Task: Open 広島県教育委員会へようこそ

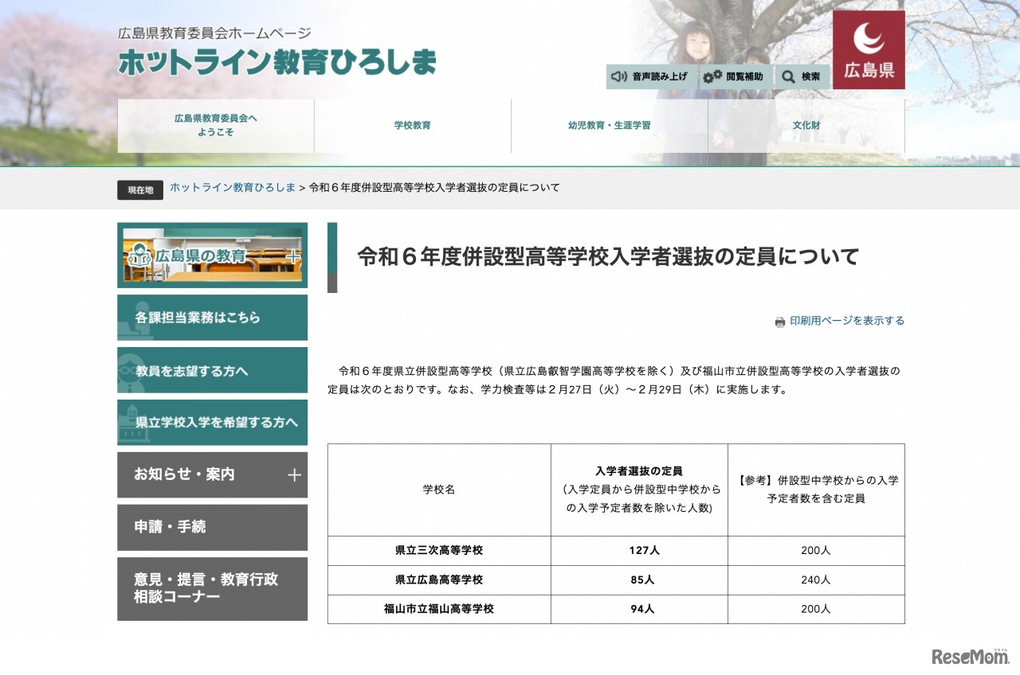Action: click(x=216, y=125)
